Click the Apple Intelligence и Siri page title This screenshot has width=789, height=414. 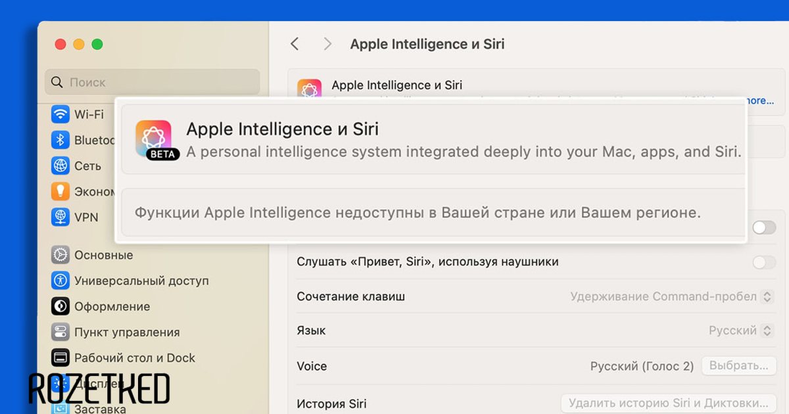click(x=427, y=44)
